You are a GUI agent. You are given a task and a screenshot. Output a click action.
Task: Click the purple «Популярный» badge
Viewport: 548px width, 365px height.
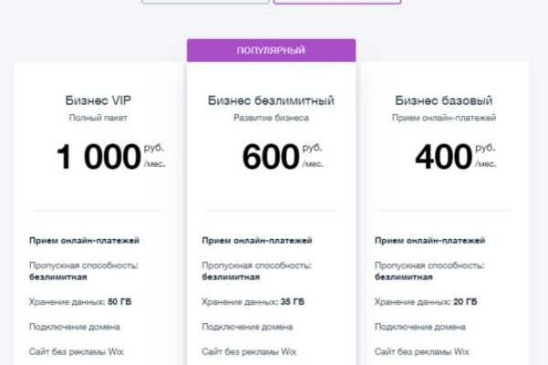coord(271,50)
